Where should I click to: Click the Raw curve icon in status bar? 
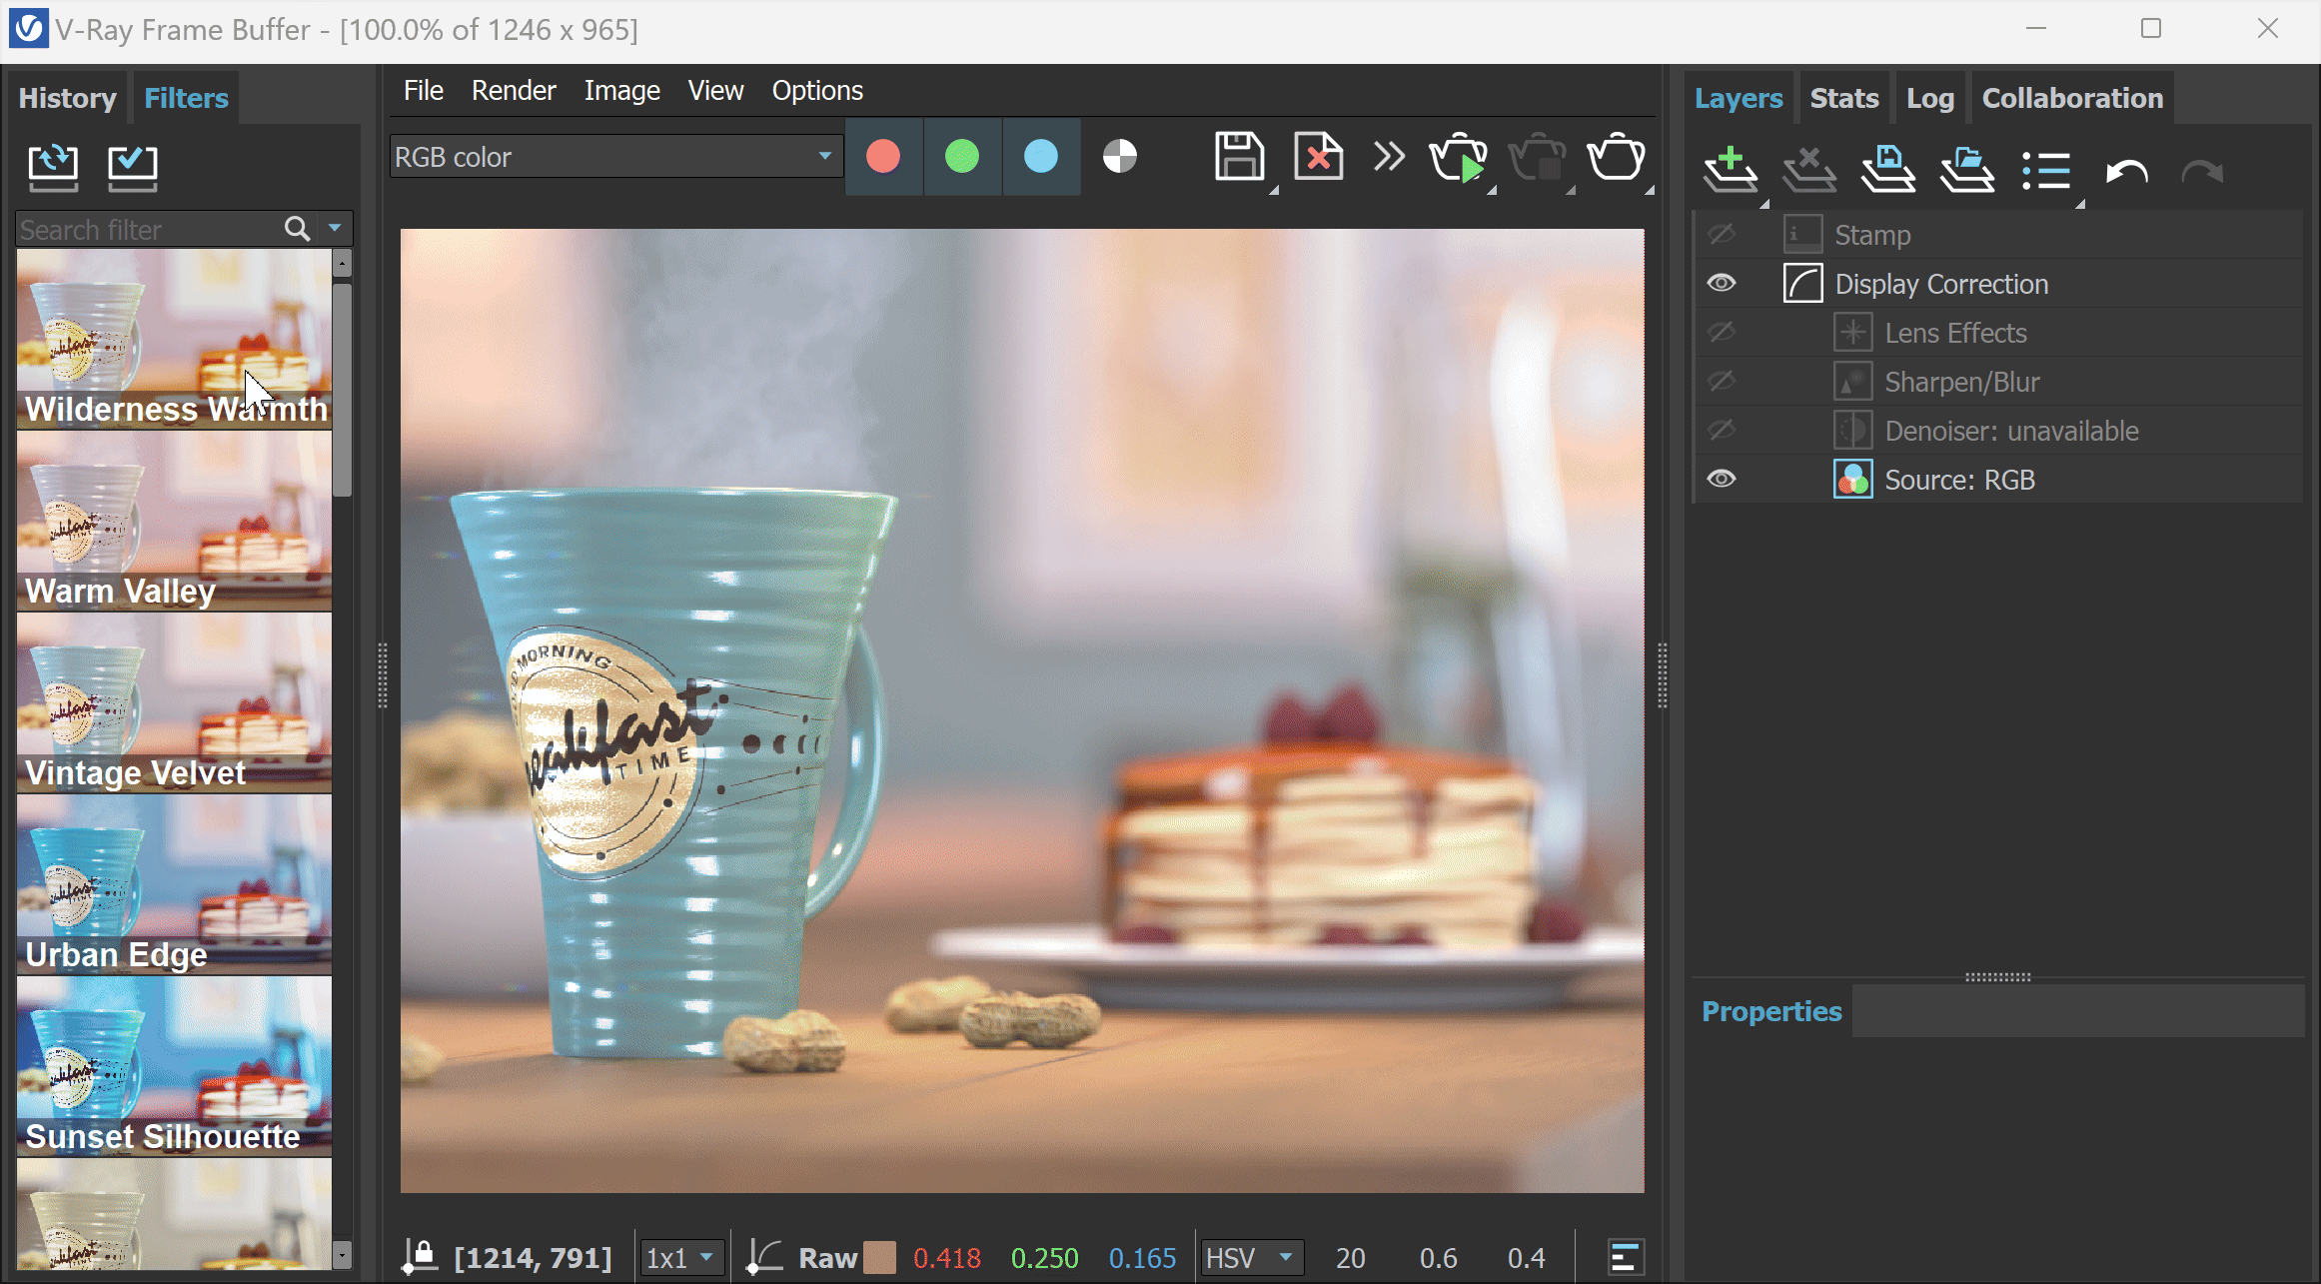764,1257
